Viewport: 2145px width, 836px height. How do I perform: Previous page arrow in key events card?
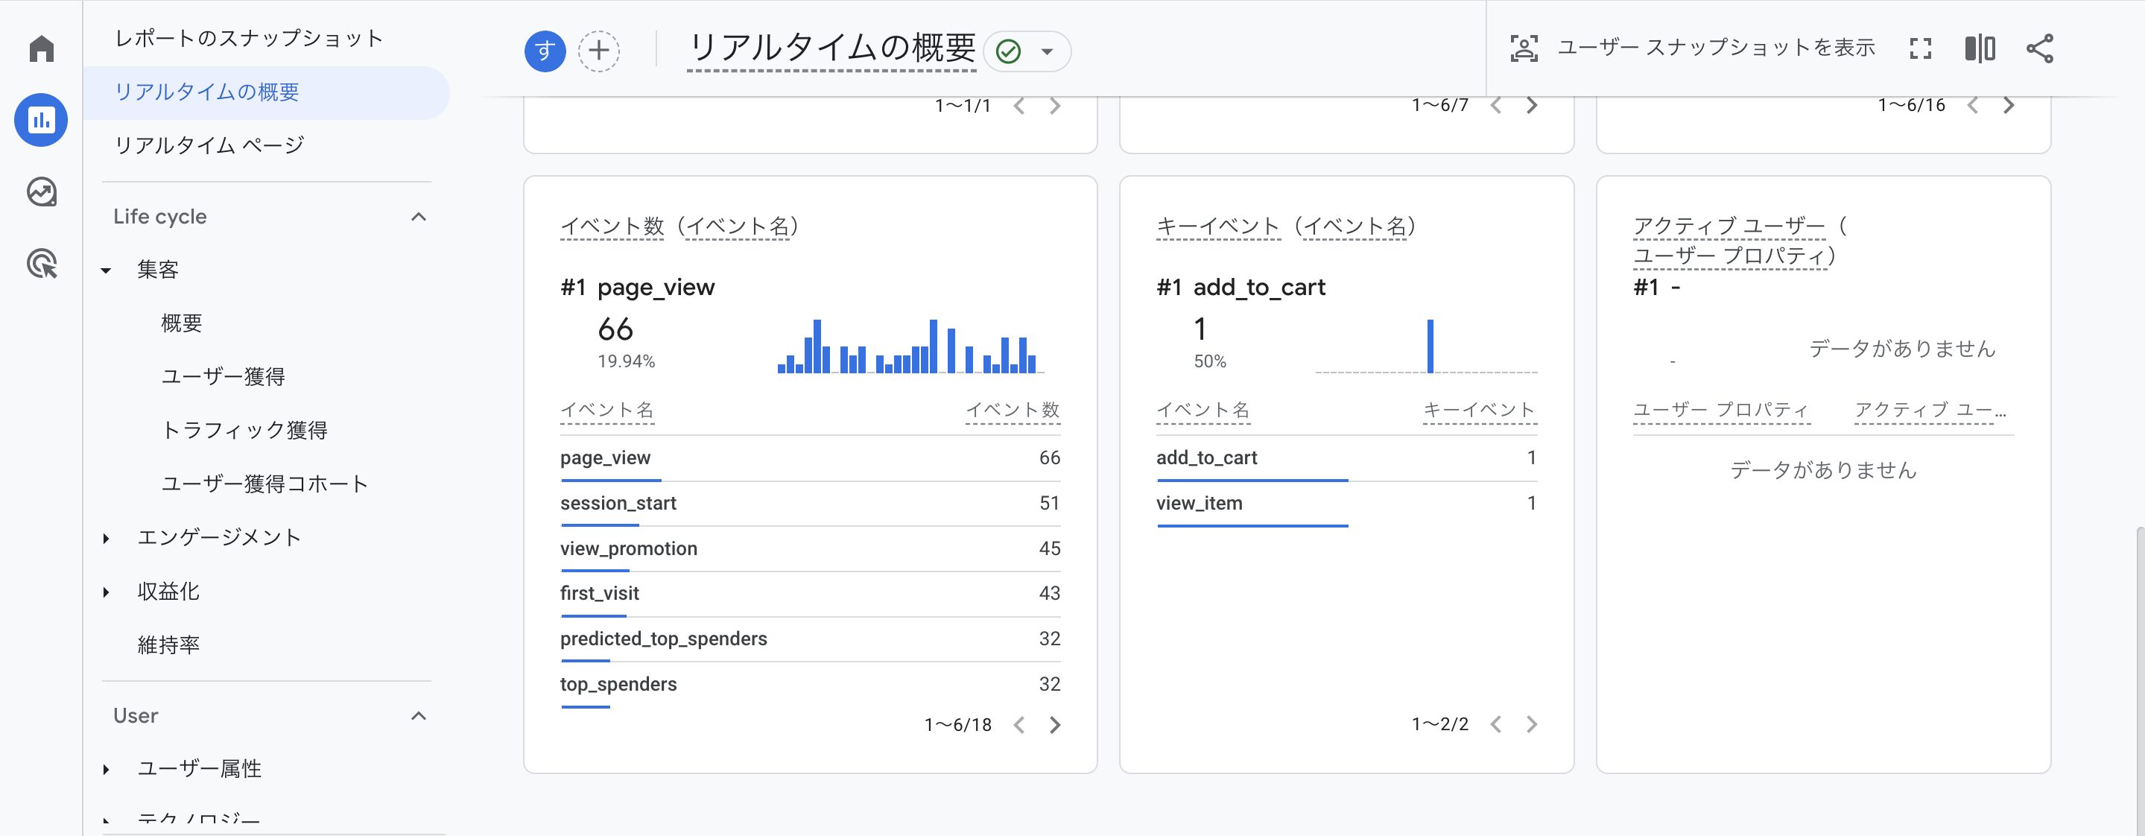(1496, 724)
